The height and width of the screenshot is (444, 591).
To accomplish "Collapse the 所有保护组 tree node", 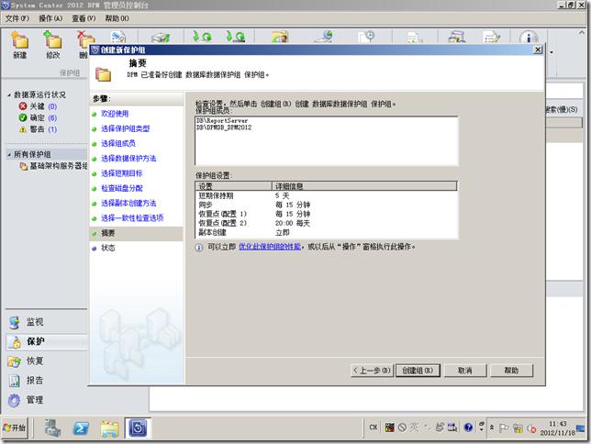I will 8,154.
